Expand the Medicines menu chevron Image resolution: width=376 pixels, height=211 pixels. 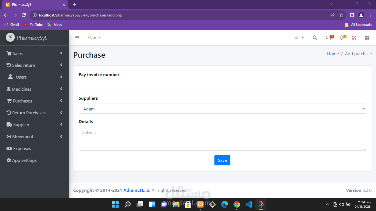pyautogui.click(x=61, y=89)
